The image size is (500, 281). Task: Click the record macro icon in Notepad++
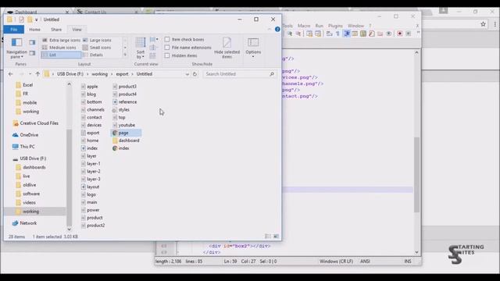(399, 34)
